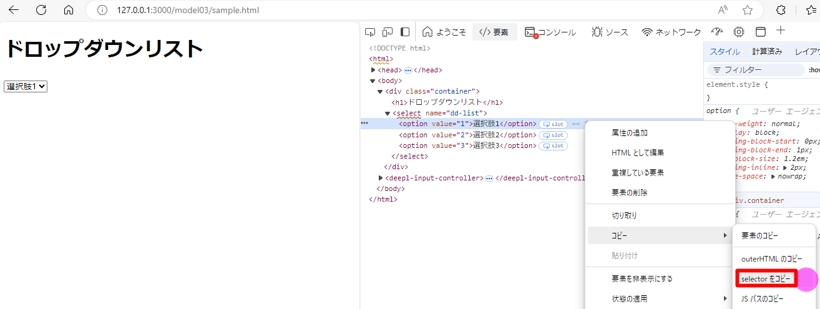The image size is (820, 309).
Task: Click the ドロップダウンリスト page heading
Action: point(104,49)
